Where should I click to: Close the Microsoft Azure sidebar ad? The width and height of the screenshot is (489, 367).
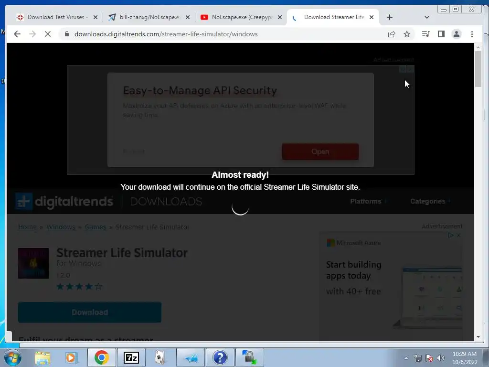(x=458, y=235)
